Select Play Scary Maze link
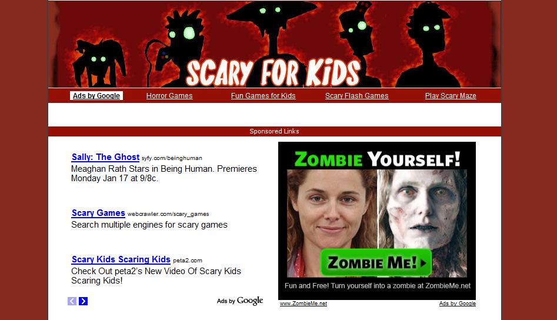The image size is (557, 320). point(451,96)
